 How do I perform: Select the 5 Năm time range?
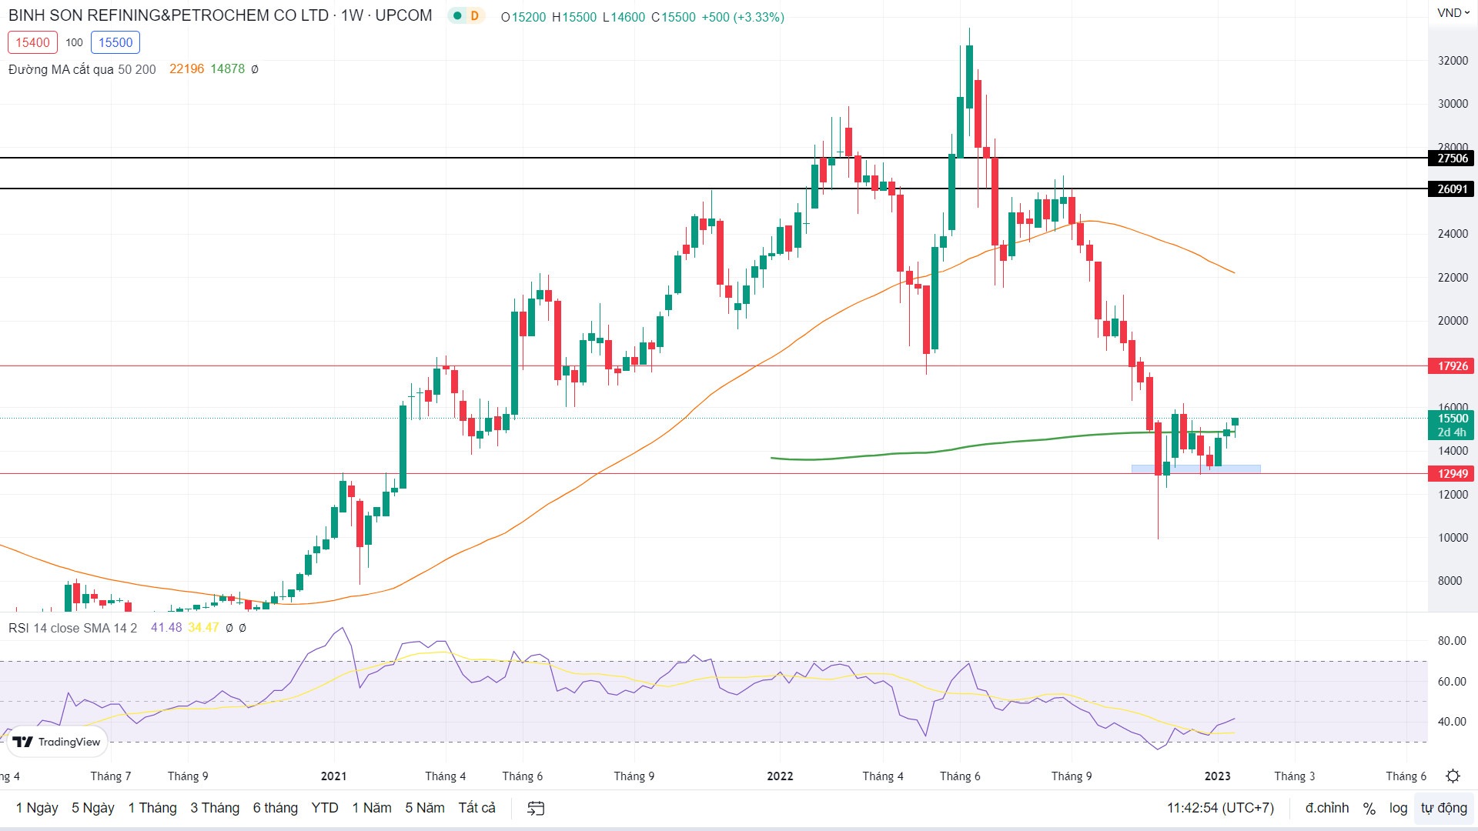[x=425, y=808]
